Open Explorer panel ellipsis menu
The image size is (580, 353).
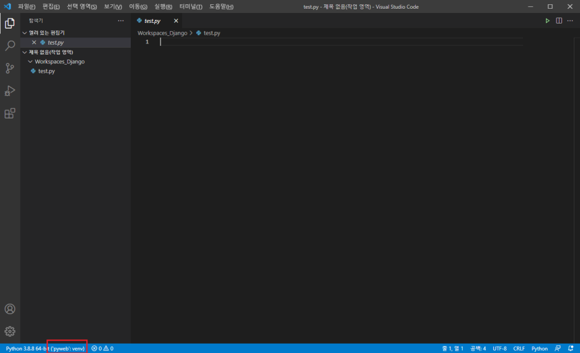pos(121,20)
